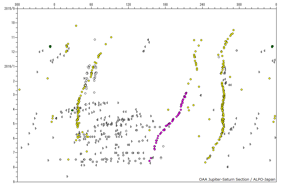Click the "11" month label on left axis
This screenshot has width=282, height=187.
[13, 37]
